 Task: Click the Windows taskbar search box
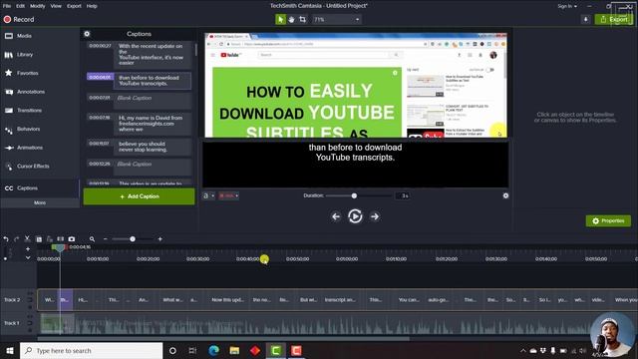(91, 350)
